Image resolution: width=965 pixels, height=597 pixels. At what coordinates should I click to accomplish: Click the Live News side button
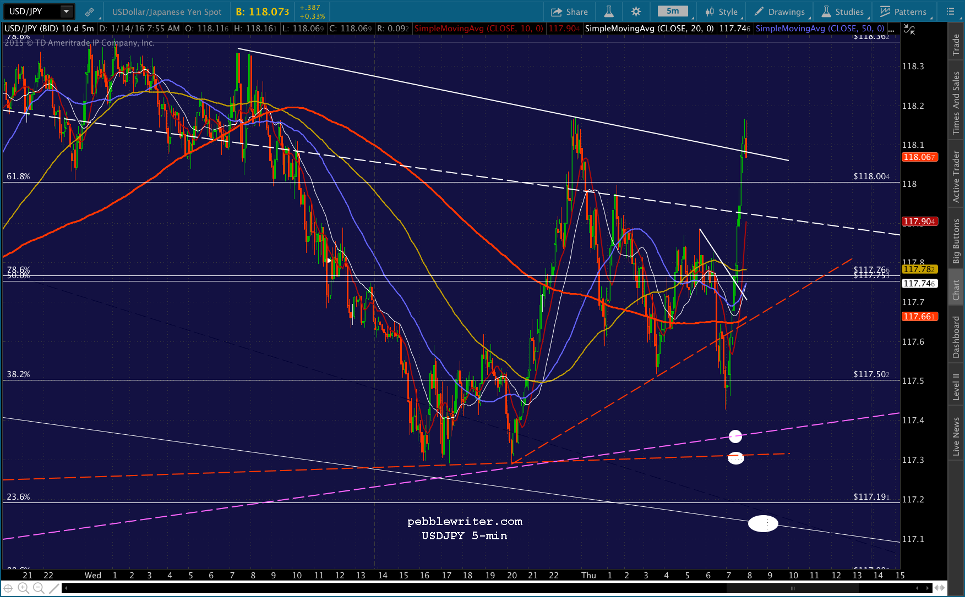tap(956, 436)
